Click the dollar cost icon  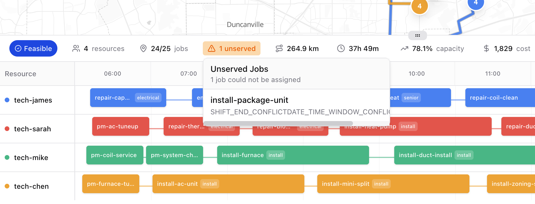pyautogui.click(x=486, y=48)
